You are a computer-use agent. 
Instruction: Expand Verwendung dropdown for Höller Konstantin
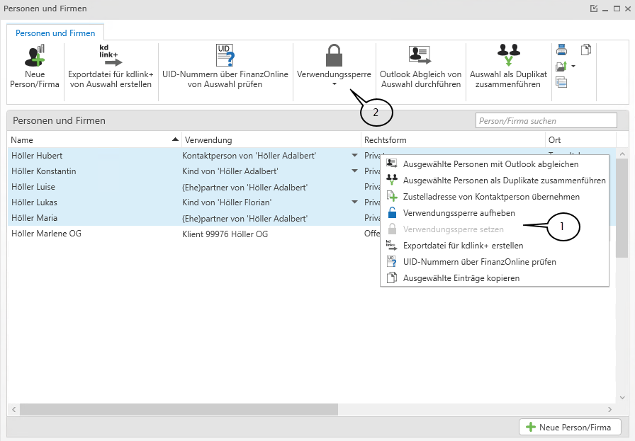pos(354,171)
